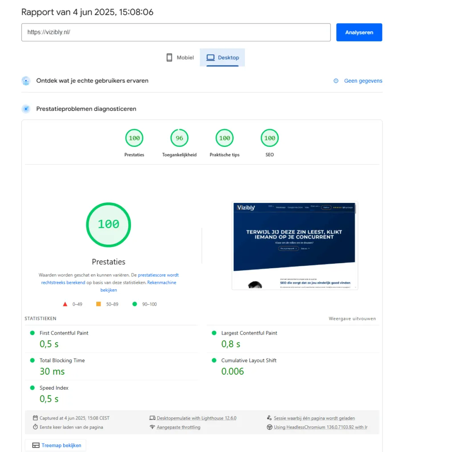Open the prestatiescore wordt rechtstreeks berekend link

point(158,275)
